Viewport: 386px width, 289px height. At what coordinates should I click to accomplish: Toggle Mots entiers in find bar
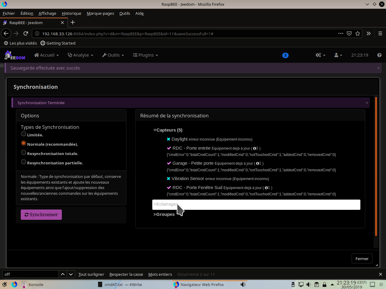pyautogui.click(x=160, y=274)
